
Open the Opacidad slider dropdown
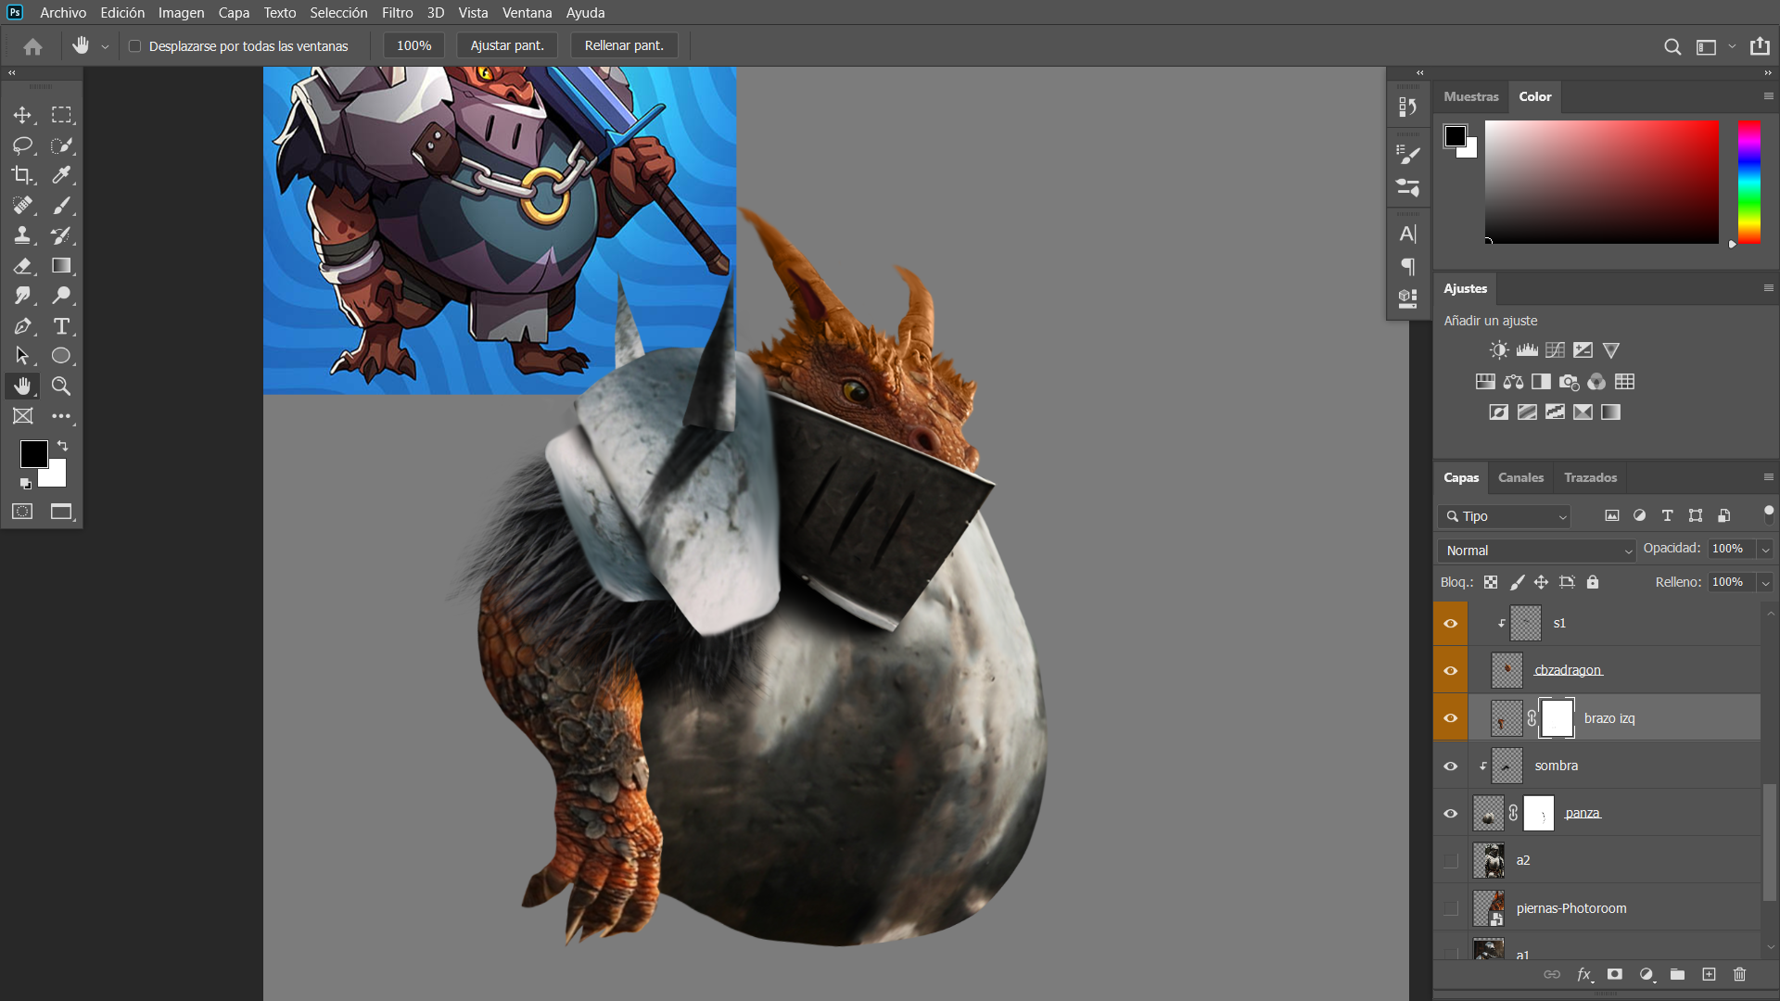tap(1765, 550)
